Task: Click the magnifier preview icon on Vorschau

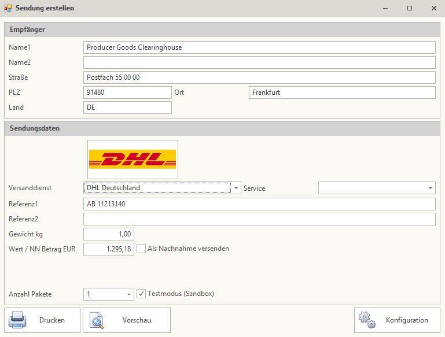Action: click(x=96, y=320)
